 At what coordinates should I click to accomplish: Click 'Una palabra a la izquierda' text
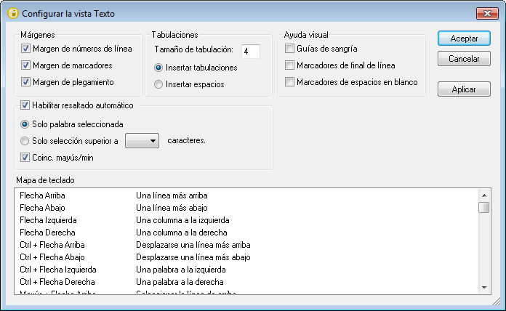click(x=181, y=270)
